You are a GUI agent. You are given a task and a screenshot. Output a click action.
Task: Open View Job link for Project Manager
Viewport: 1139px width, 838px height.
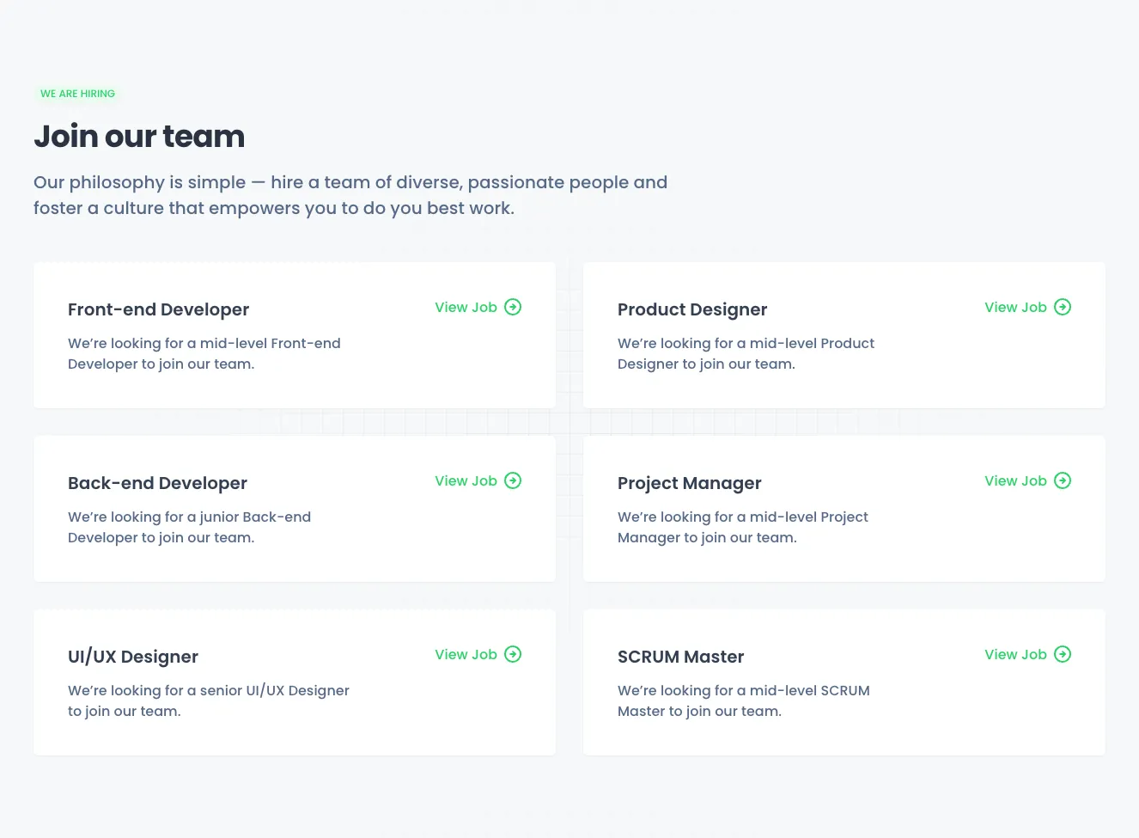pos(1015,481)
